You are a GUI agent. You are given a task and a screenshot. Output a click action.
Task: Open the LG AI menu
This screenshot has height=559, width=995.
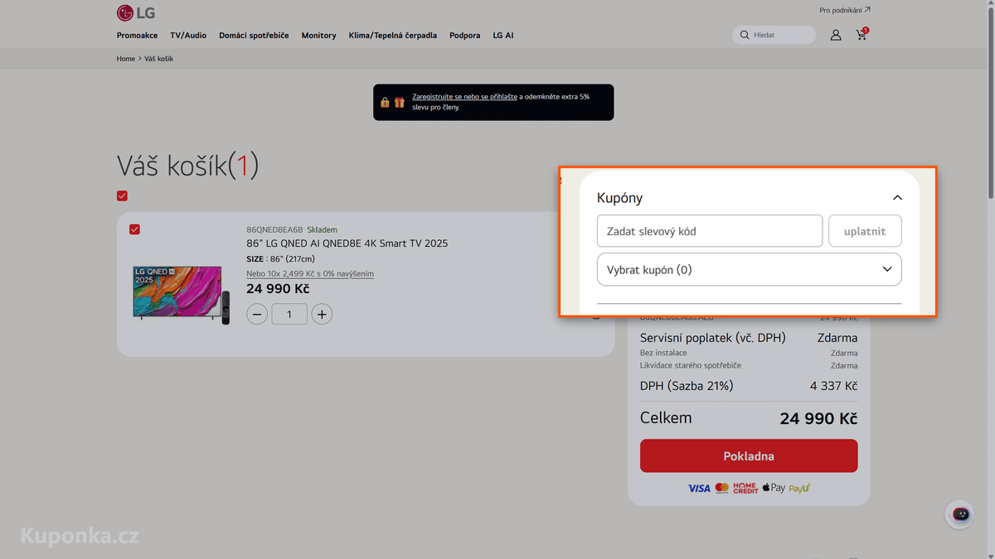502,36
